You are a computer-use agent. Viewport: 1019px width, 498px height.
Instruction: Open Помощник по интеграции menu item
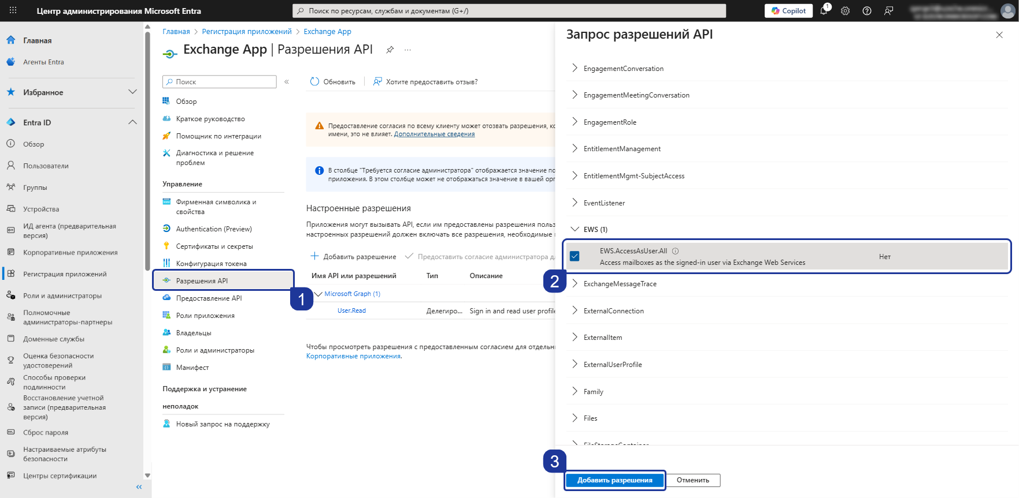pos(218,136)
